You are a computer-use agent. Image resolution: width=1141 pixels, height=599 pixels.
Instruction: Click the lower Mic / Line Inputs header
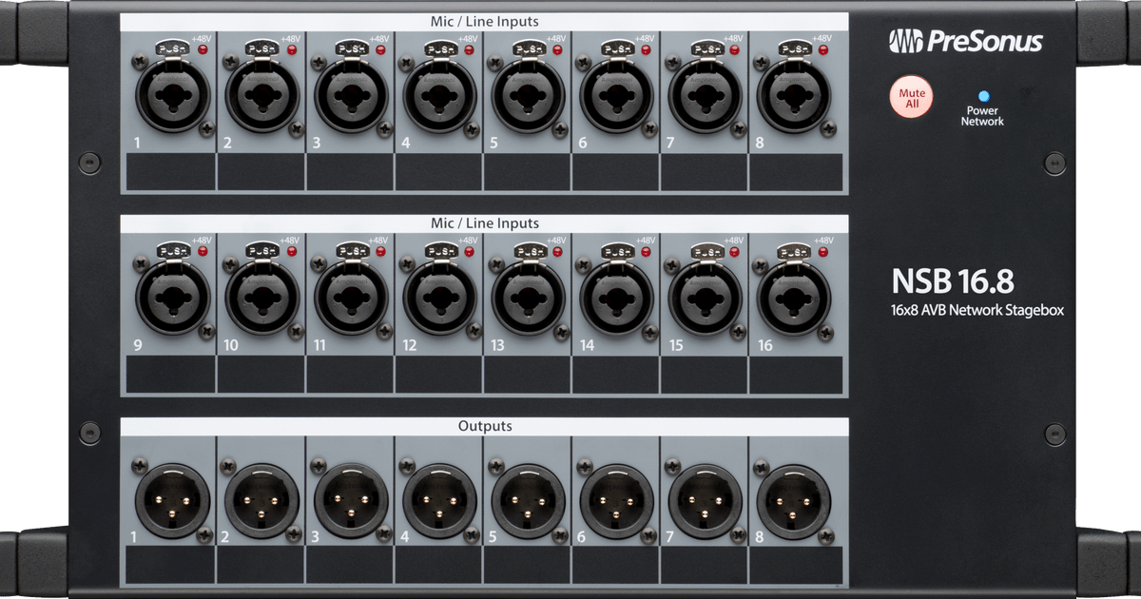tap(485, 222)
